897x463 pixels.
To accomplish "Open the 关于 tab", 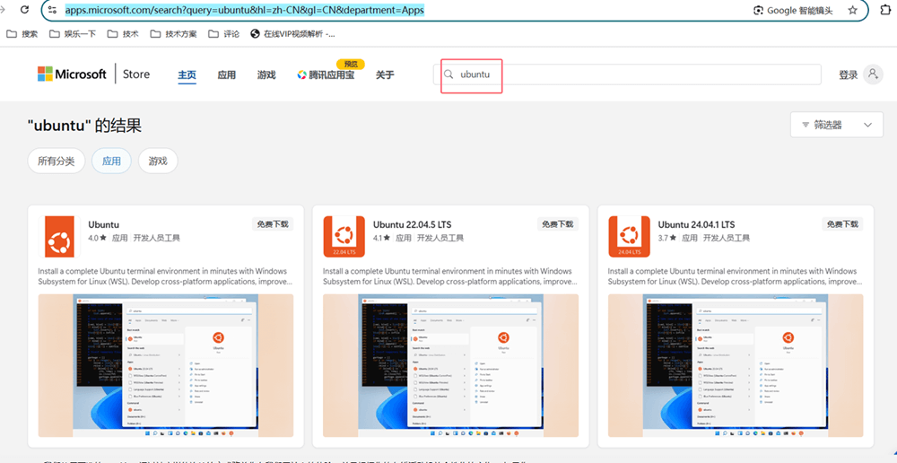I will [385, 75].
